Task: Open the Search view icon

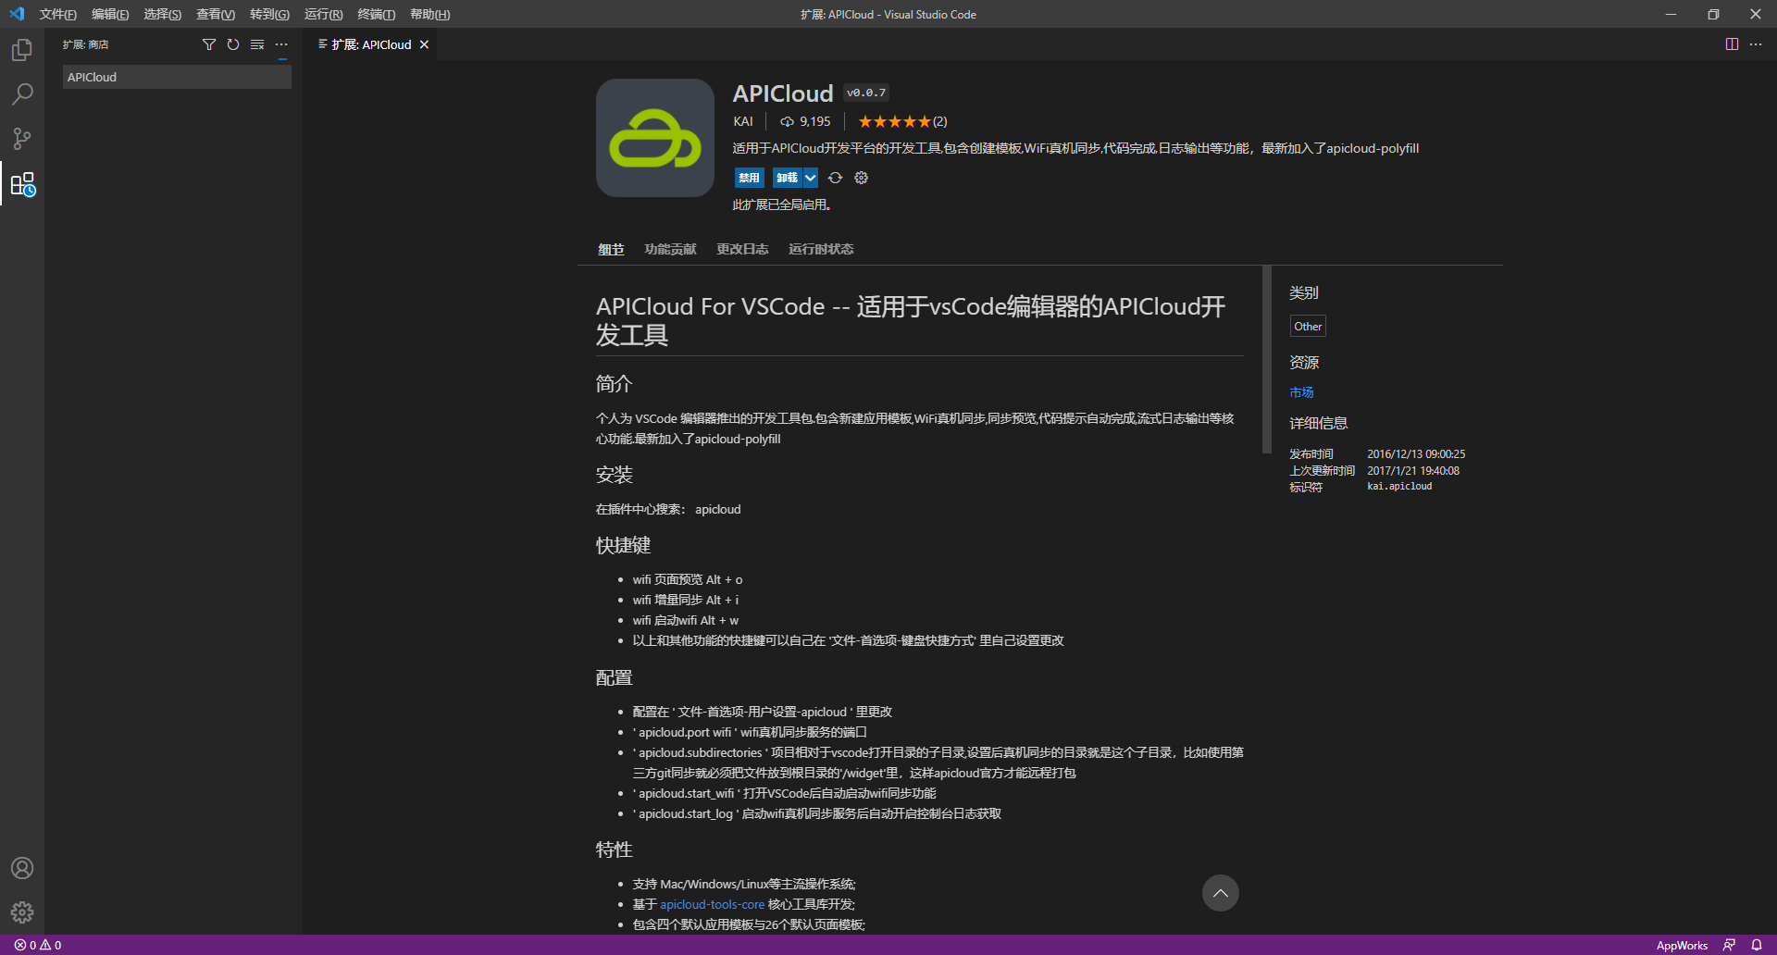Action: [22, 94]
